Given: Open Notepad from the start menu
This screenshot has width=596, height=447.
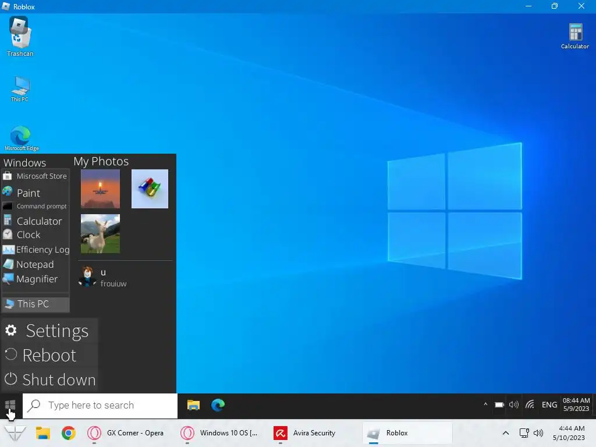Looking at the screenshot, I should click(x=35, y=264).
